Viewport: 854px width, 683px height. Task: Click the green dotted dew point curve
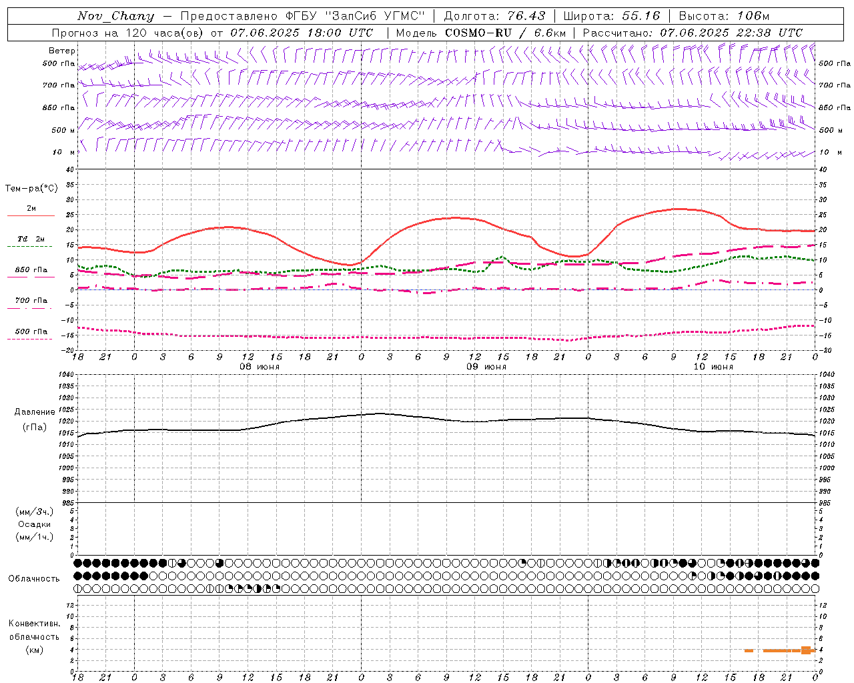446,268
